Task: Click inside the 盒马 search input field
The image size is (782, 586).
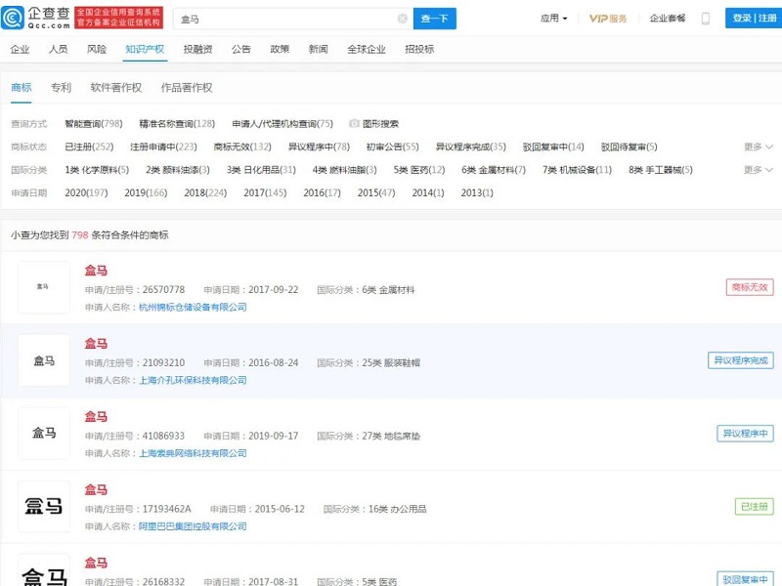Action: coord(283,19)
